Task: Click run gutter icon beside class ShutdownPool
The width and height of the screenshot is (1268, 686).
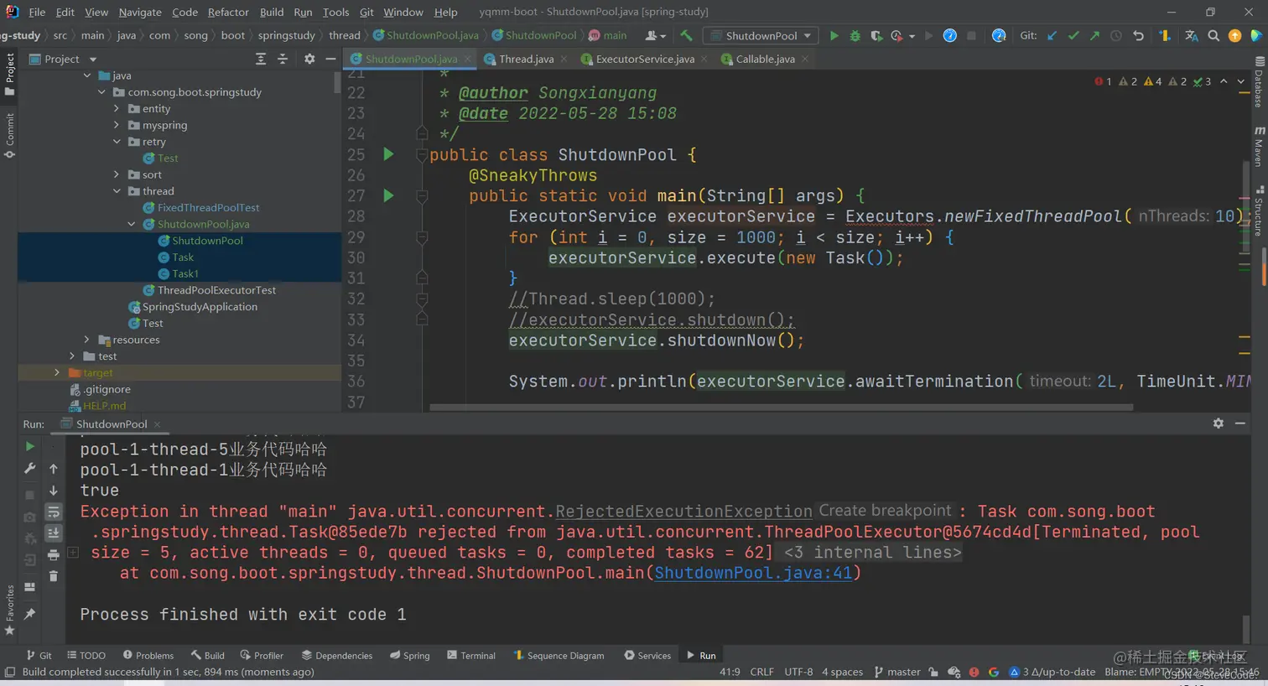Action: click(388, 154)
